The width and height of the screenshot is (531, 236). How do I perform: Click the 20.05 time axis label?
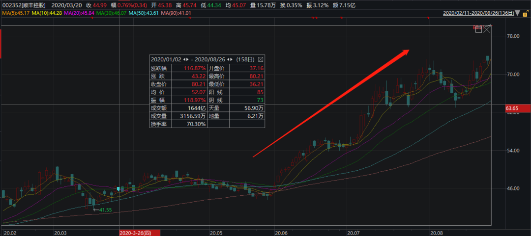(216, 233)
